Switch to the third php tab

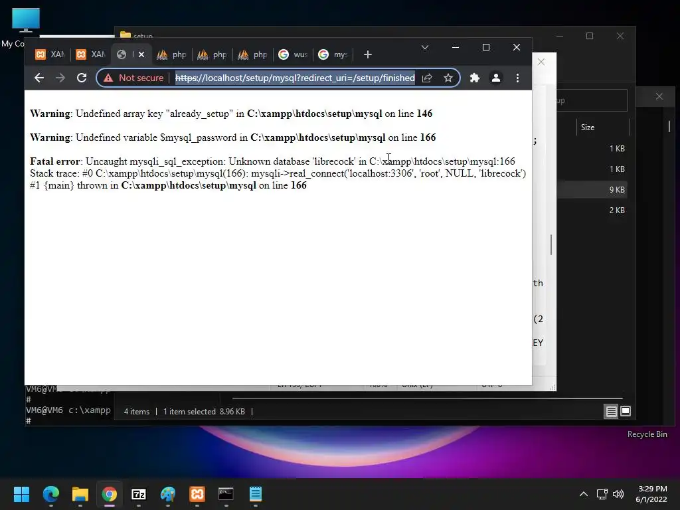pos(252,54)
